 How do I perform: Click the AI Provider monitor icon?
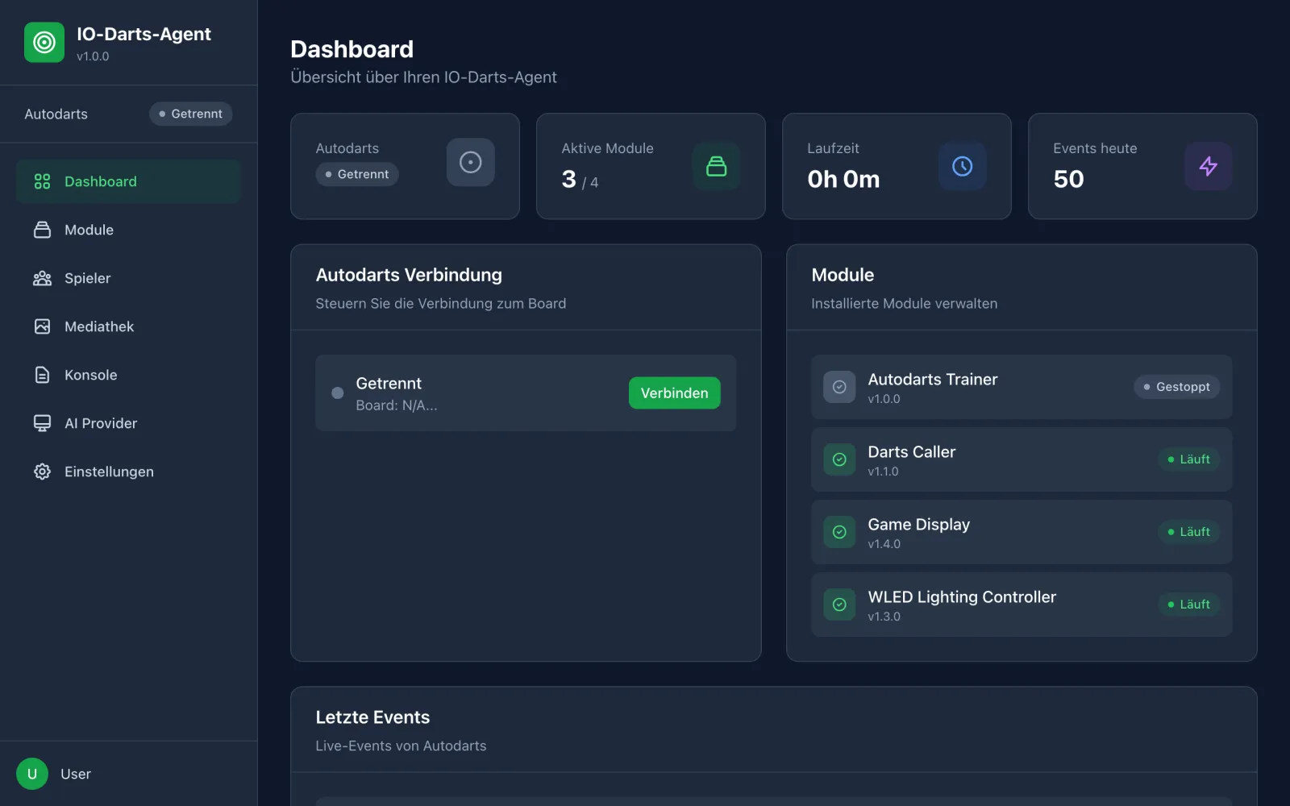tap(42, 423)
